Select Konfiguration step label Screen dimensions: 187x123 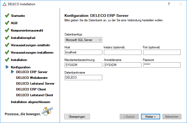pyautogui.click(x=21, y=67)
